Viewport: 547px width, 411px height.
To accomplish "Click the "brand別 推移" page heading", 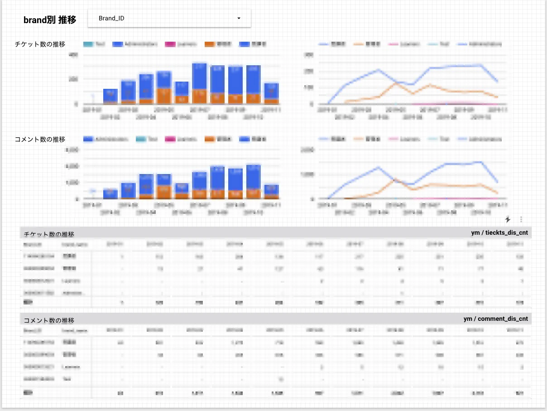I will point(50,19).
